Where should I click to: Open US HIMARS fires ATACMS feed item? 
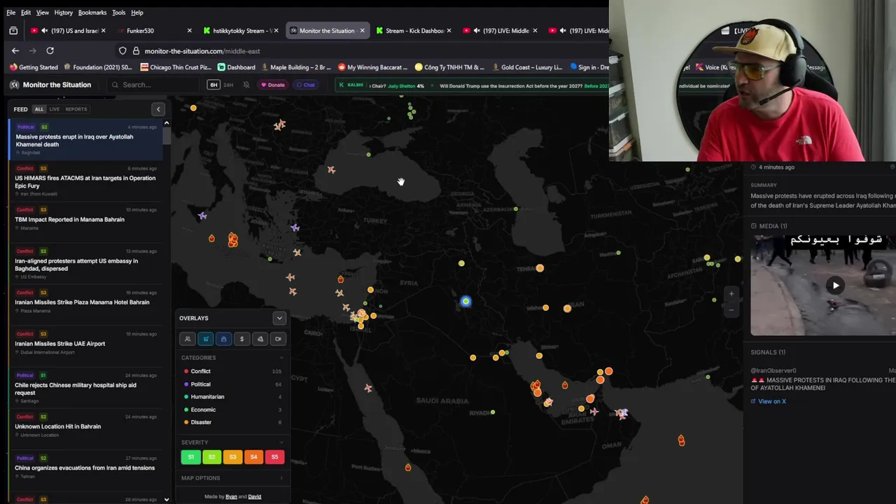point(85,181)
